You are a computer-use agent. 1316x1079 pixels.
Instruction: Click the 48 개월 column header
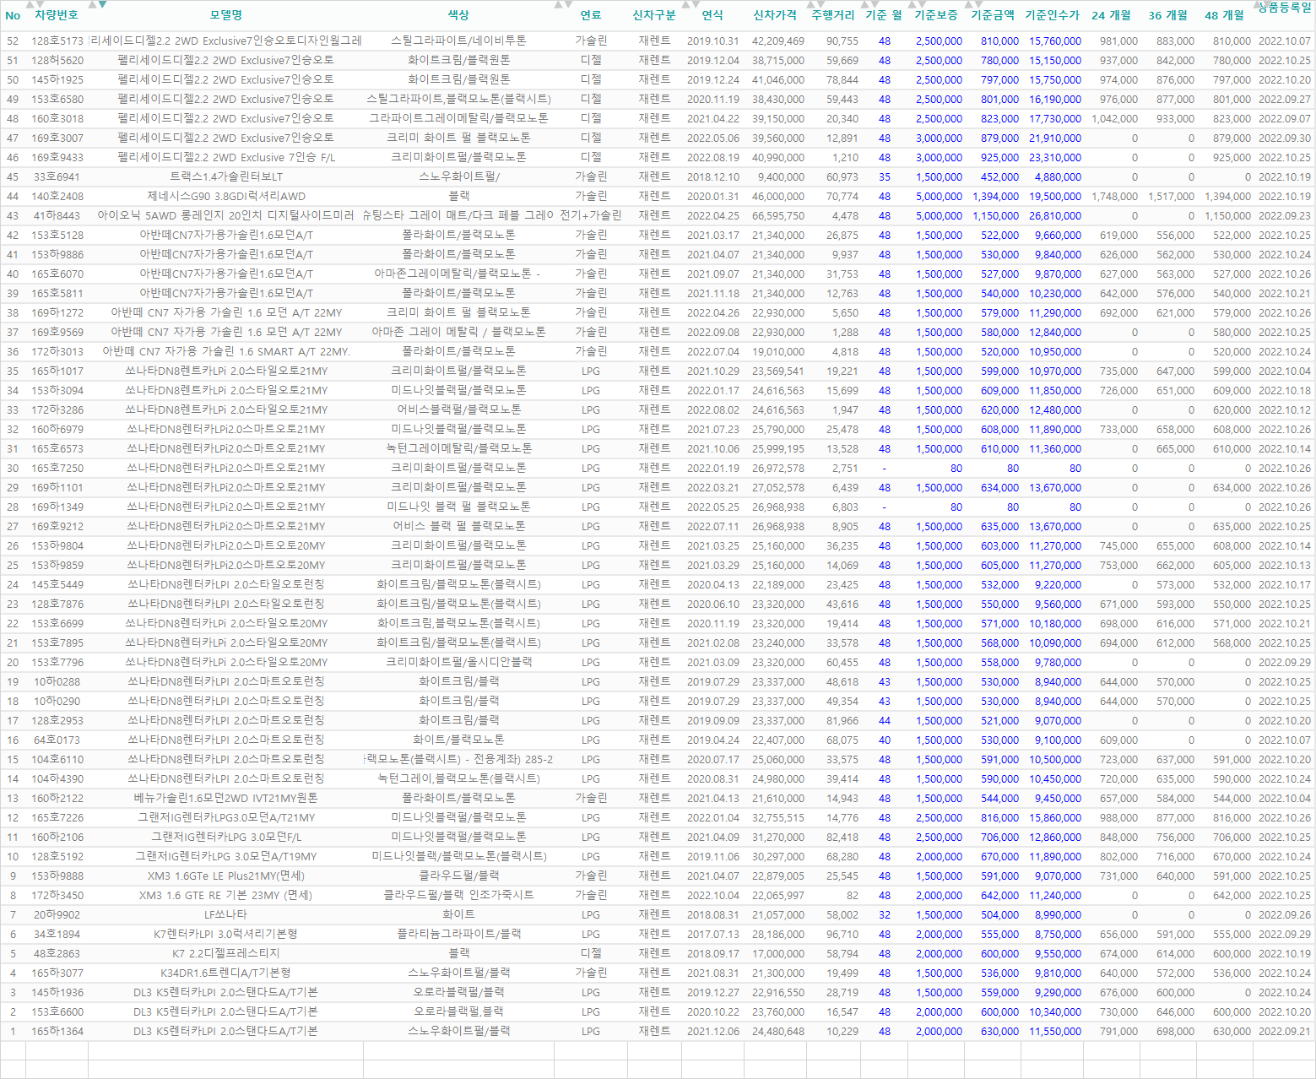coord(1225,15)
